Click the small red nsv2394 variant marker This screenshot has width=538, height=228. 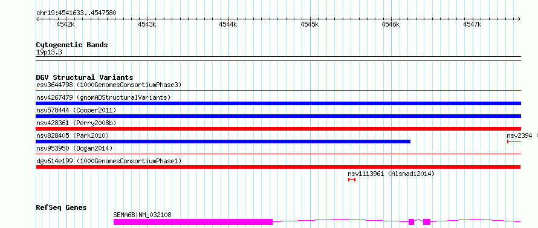[514, 142]
